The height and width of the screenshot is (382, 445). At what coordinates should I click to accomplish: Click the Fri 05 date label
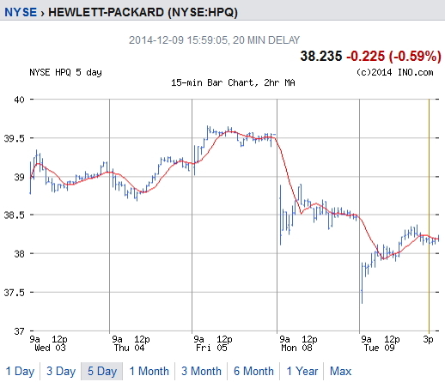pos(211,348)
